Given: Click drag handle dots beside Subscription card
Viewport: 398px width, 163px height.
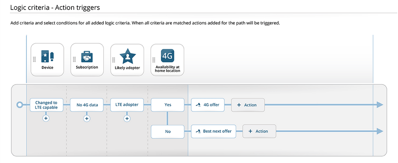Looking at the screenshot, I should coord(74,59).
